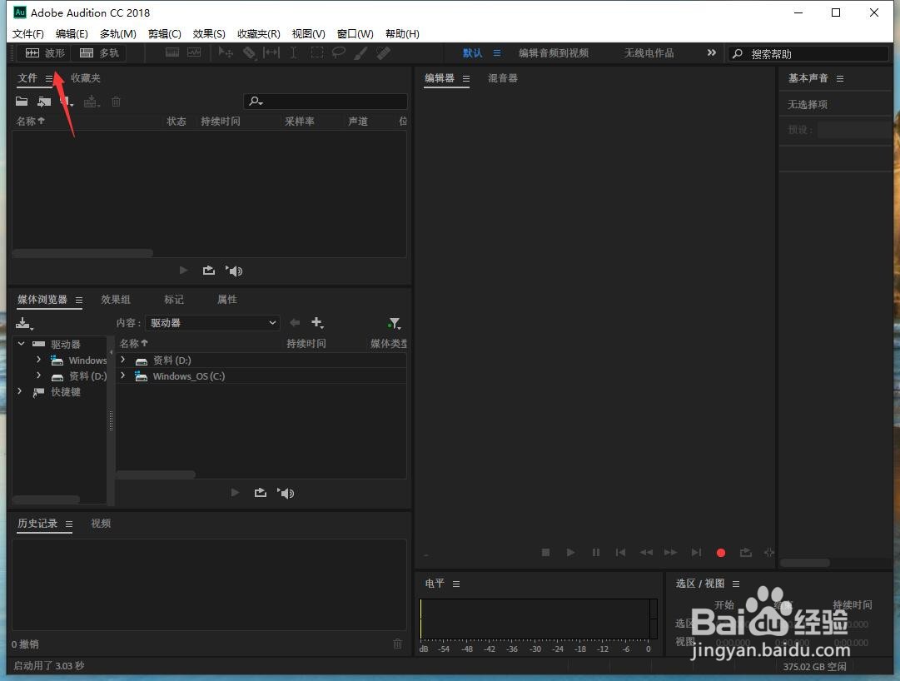Select the Move tool
900x681 pixels.
[x=226, y=52]
